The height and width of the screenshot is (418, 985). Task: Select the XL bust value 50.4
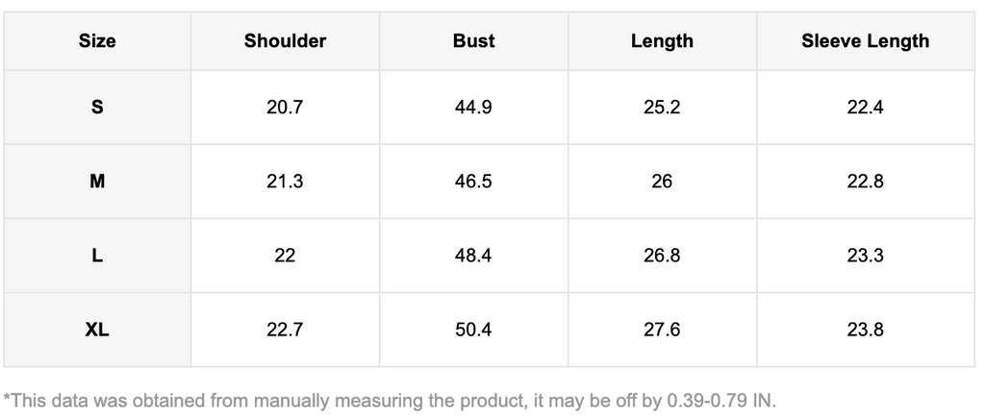click(473, 330)
